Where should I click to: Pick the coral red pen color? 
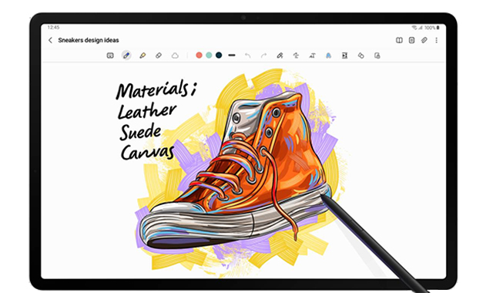pyautogui.click(x=199, y=56)
